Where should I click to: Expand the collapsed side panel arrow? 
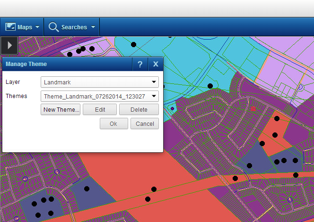point(10,46)
